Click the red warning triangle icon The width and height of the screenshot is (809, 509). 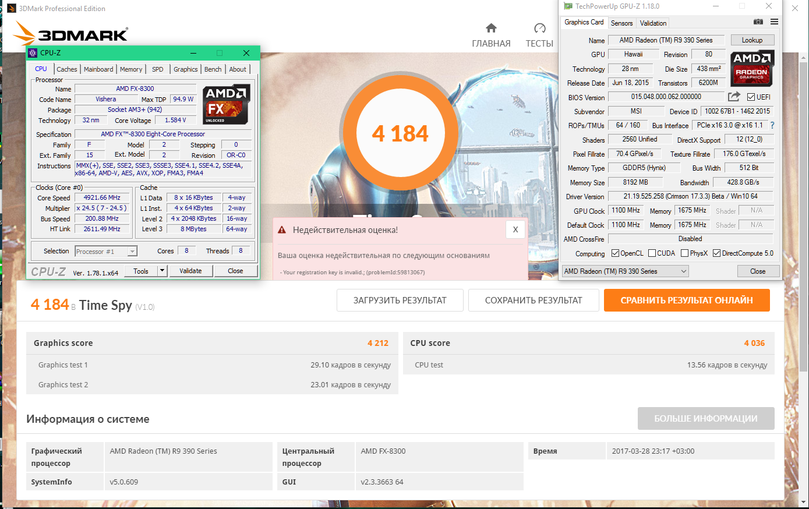coord(282,230)
